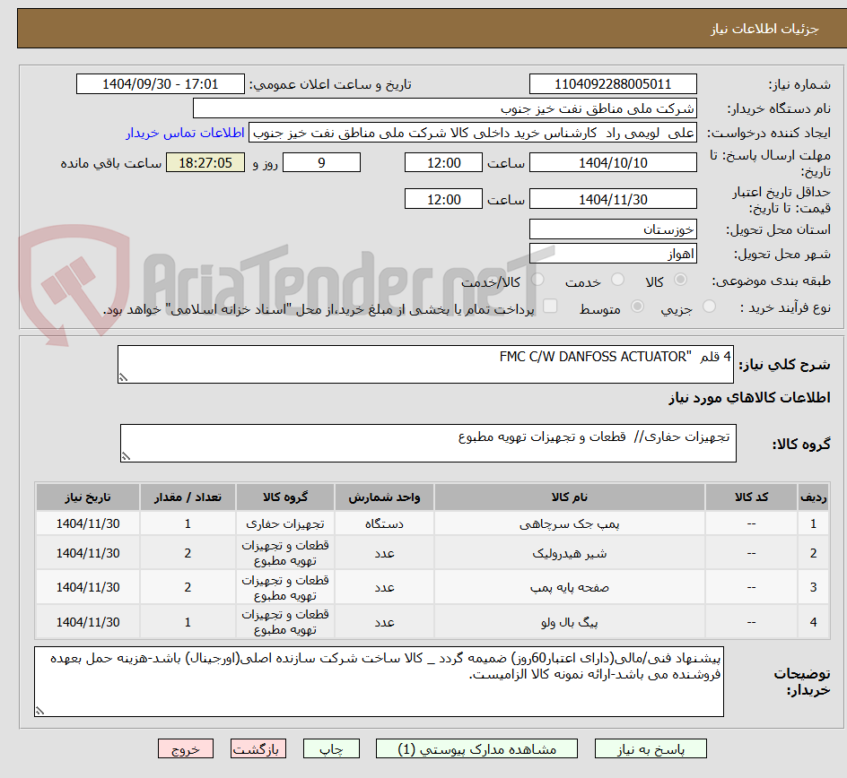Screen dimensions: 847x778
Task: Click the goods group textarea تجهیزات حفاری
Action: tap(428, 443)
